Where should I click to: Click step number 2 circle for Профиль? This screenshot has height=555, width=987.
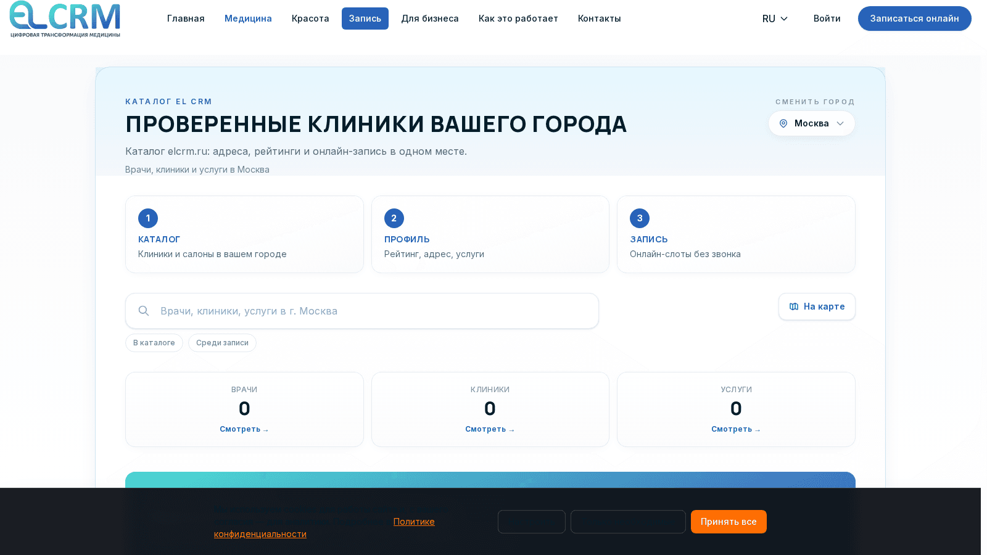[394, 218]
